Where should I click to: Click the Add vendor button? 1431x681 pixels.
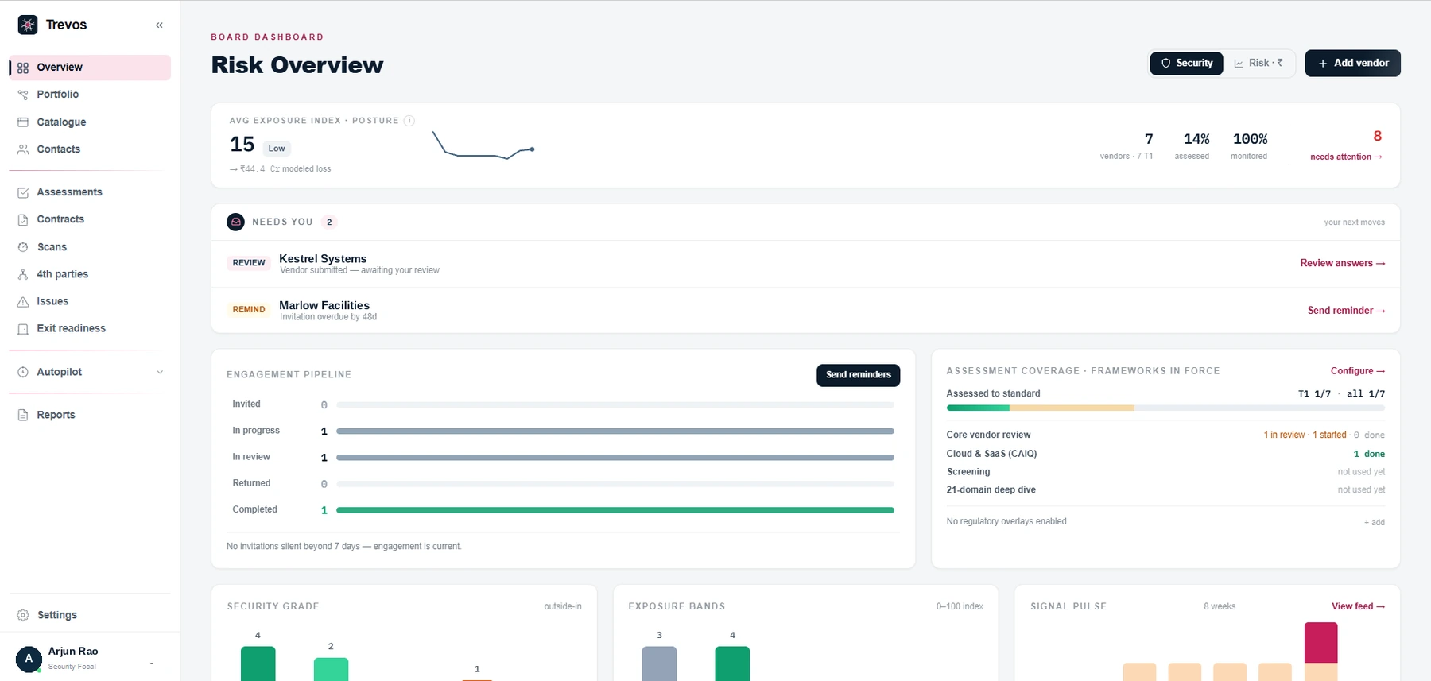tap(1352, 63)
